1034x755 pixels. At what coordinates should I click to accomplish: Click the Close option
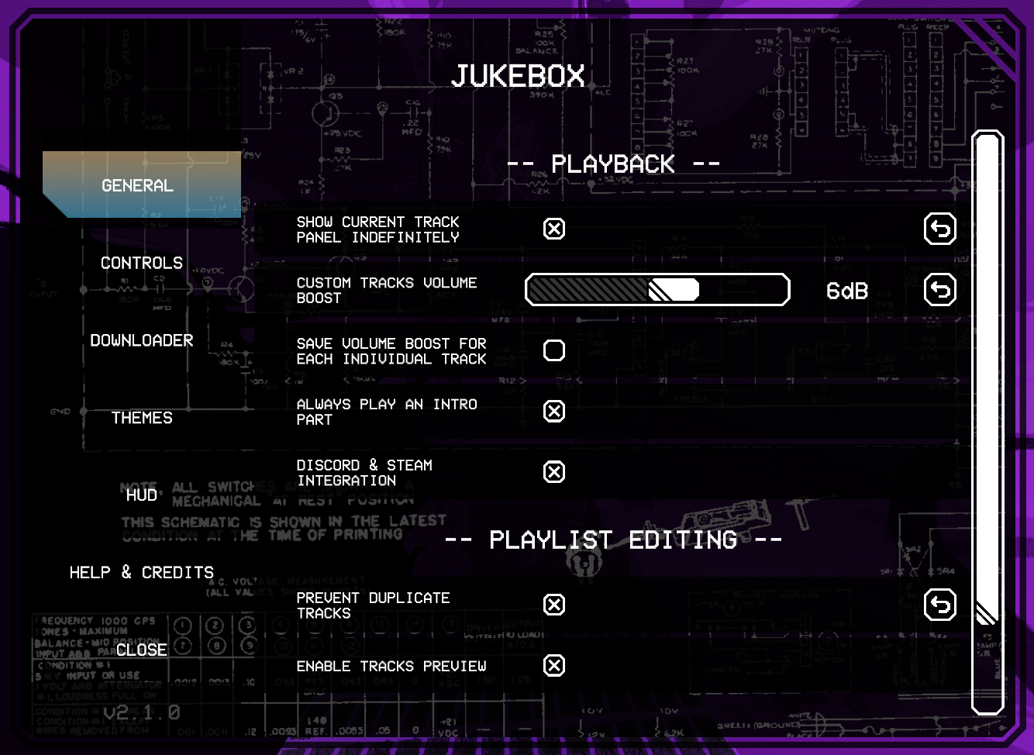[x=142, y=650]
